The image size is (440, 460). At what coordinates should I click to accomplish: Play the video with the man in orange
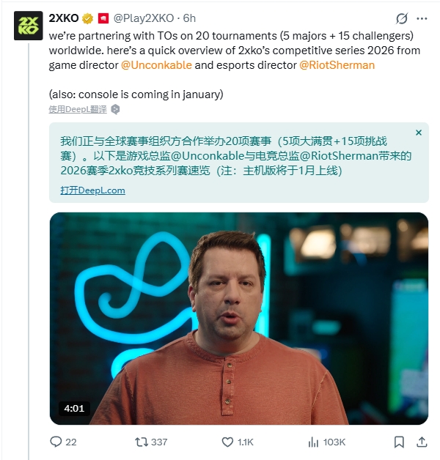(239, 319)
